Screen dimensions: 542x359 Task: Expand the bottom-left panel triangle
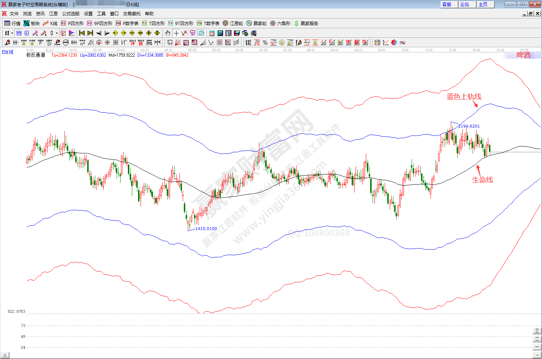click(5, 355)
